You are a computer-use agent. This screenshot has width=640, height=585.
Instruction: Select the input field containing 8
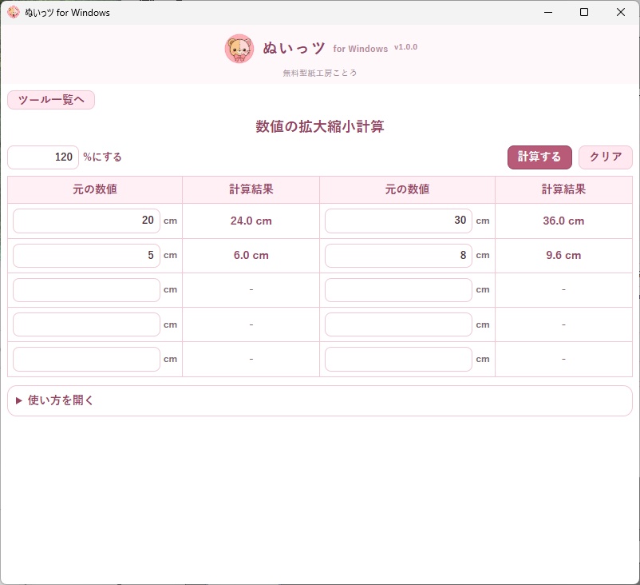point(398,256)
